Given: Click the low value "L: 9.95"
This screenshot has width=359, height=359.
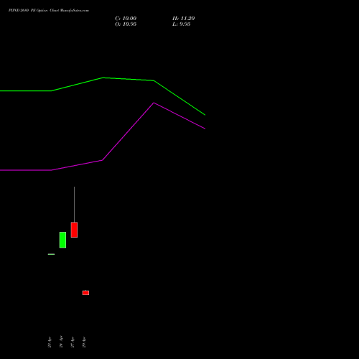Looking at the screenshot, I should pos(181,24).
